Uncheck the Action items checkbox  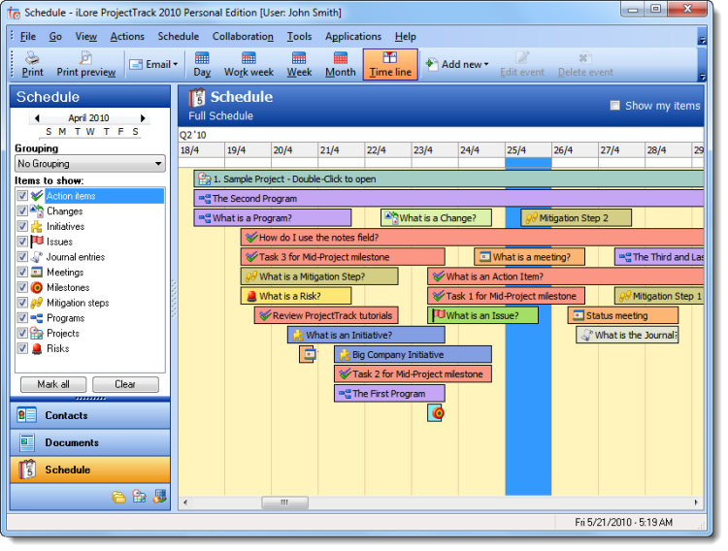(22, 196)
